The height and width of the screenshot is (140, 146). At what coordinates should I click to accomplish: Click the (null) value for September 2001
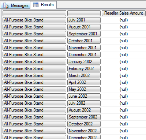[x=124, y=34]
